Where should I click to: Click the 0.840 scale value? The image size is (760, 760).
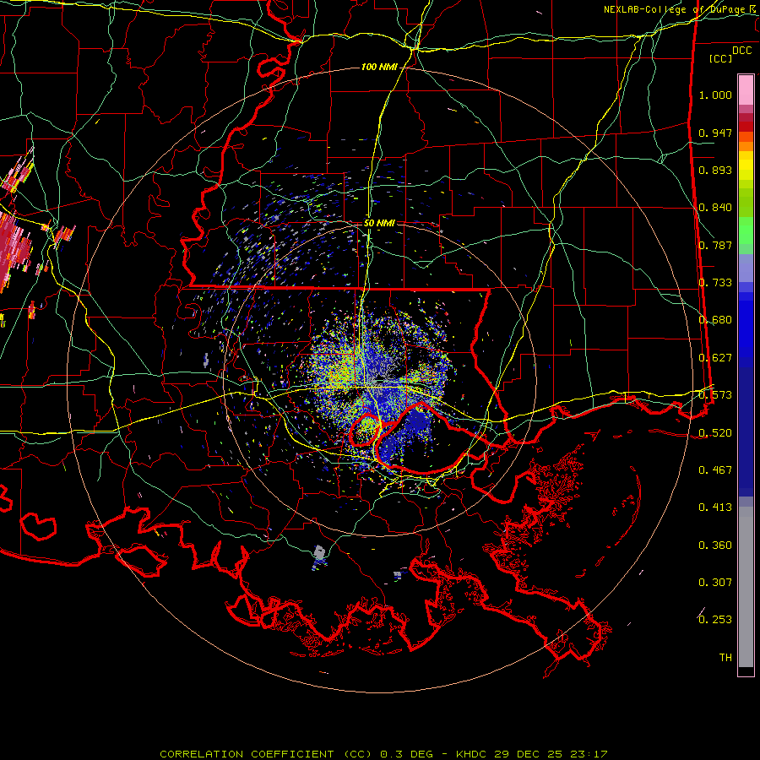point(715,208)
